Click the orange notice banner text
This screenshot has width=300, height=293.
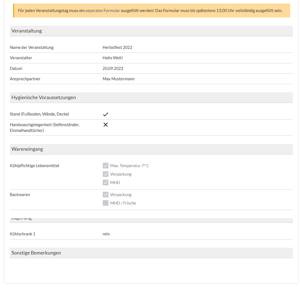pos(150,11)
